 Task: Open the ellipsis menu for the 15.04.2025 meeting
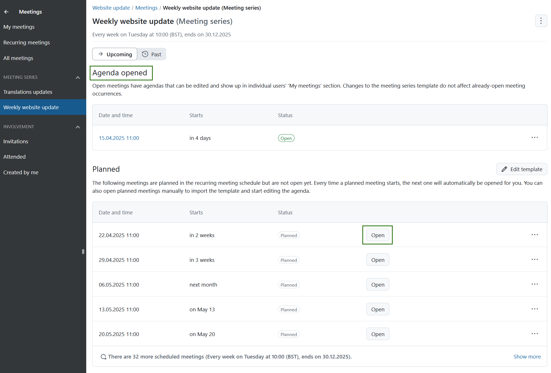coord(534,138)
